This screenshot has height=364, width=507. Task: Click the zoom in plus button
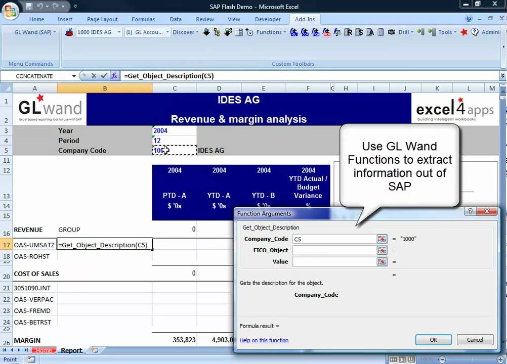pyautogui.click(x=501, y=359)
